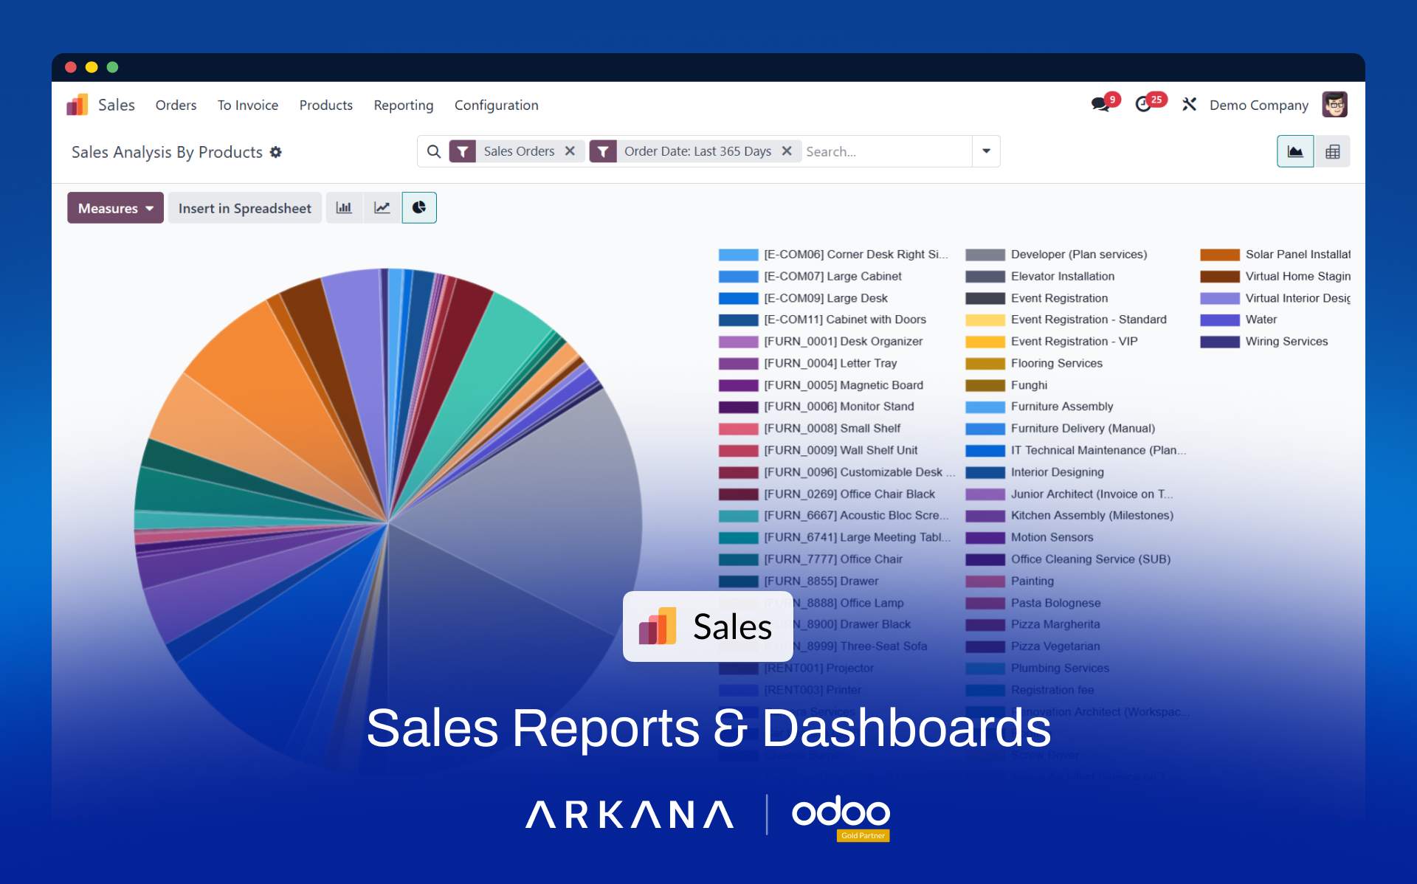
Task: Open the Demo Company switcher
Action: click(1258, 105)
